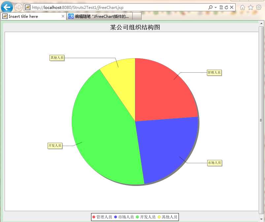Click legend text 市场人员

[x=126, y=217]
